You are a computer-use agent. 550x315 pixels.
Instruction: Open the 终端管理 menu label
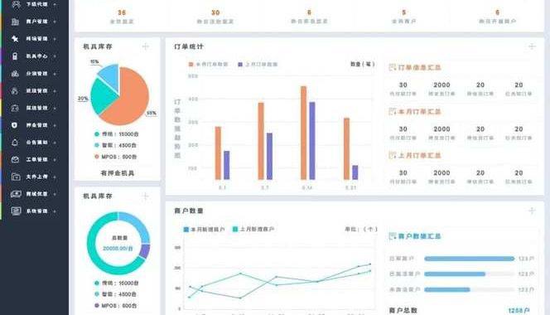(36, 39)
